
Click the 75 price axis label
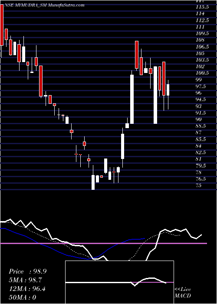pyautogui.click(x=199, y=185)
